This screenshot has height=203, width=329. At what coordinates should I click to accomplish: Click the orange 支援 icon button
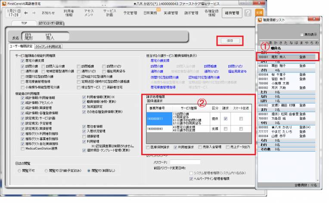pyautogui.click(x=259, y=13)
